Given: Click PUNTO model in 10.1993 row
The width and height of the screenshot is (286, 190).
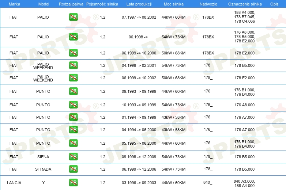Looking at the screenshot, I should pyautogui.click(x=43, y=105).
